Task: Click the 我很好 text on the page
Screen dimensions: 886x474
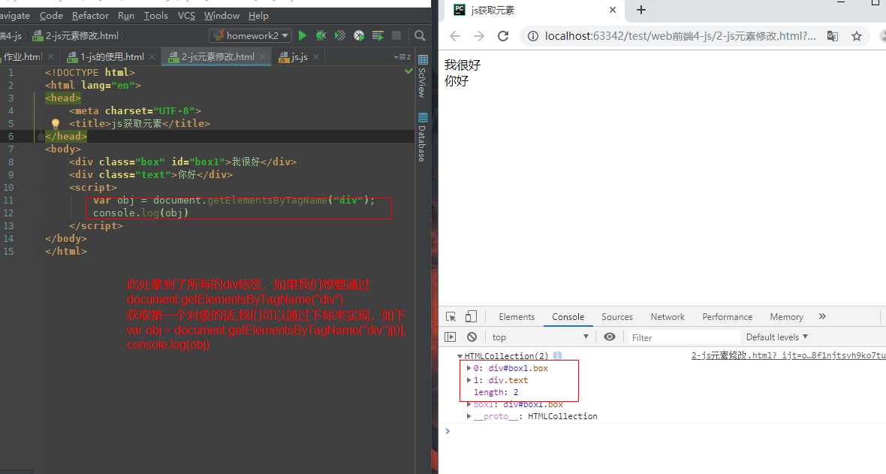Action: click(463, 65)
